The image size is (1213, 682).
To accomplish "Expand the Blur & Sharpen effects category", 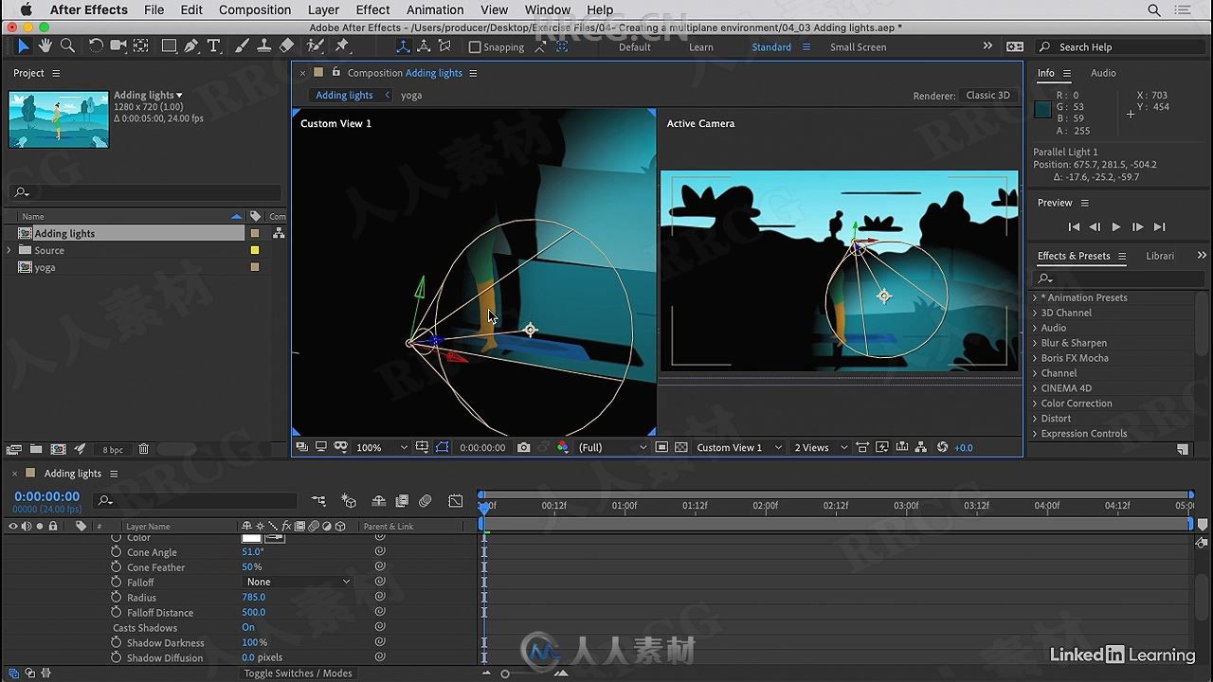I will click(x=1035, y=343).
